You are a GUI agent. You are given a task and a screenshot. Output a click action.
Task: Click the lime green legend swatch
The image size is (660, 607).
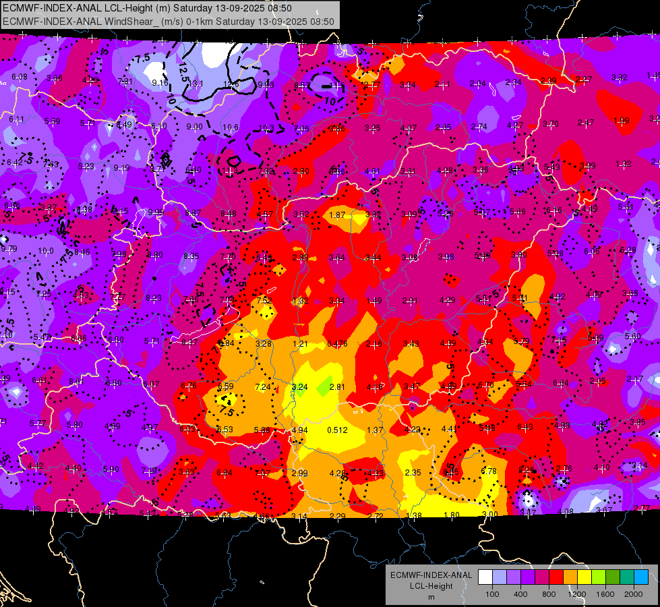pos(599,577)
